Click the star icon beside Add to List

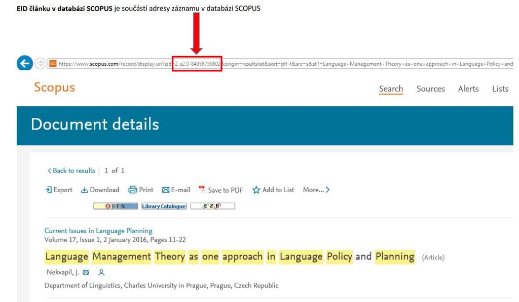(x=256, y=190)
